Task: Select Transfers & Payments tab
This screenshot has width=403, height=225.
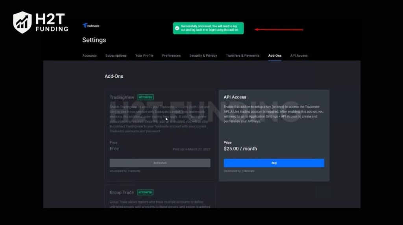Action: pos(242,55)
